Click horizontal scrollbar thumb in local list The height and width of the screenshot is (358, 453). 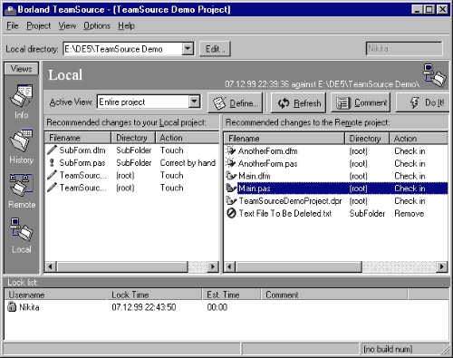[x=122, y=266]
